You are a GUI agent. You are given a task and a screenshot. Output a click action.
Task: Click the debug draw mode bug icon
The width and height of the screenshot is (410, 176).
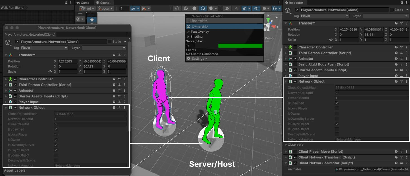(211, 8)
